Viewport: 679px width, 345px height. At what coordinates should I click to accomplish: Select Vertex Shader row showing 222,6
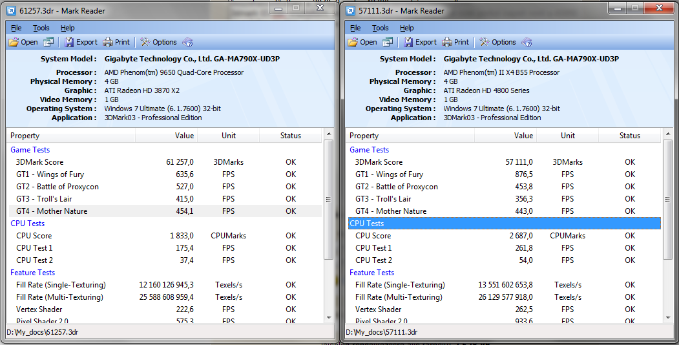(x=165, y=309)
